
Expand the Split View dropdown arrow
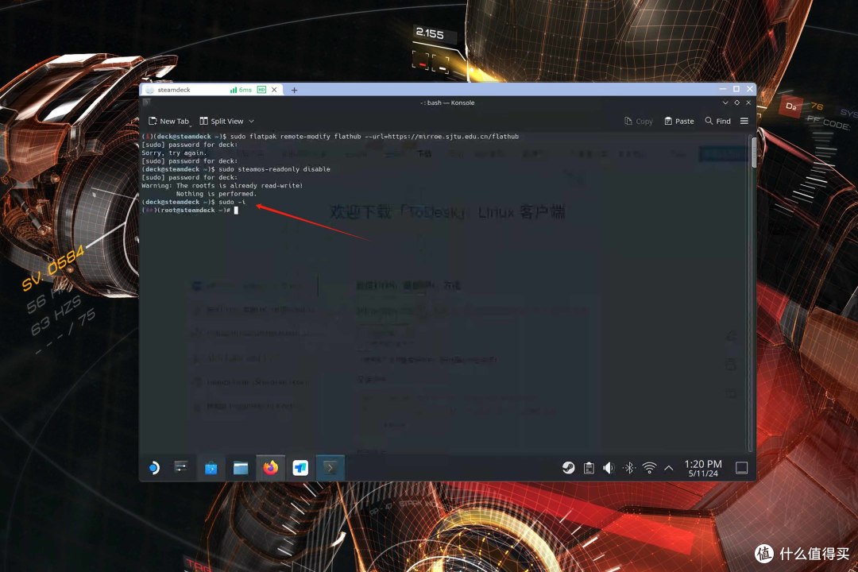click(252, 121)
